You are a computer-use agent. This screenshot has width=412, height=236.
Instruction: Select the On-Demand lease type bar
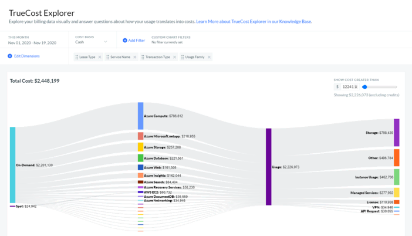(x=12, y=164)
